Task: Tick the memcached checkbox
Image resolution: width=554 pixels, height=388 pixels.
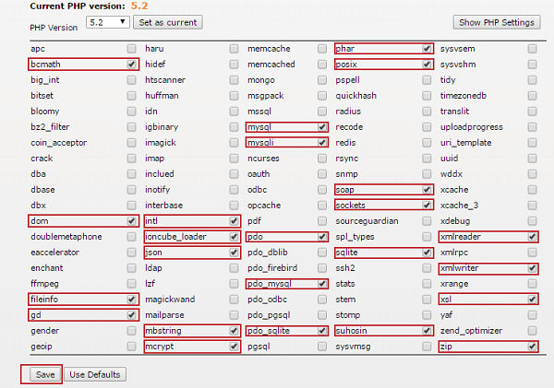Action: coord(322,65)
